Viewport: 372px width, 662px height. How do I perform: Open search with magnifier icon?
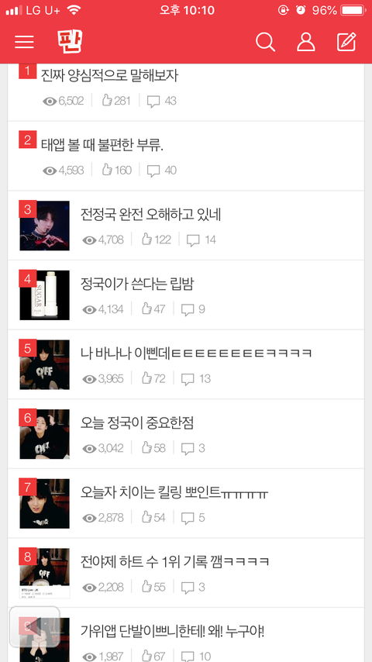tap(266, 42)
